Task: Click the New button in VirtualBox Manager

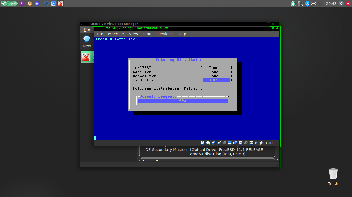Action: pos(87,42)
